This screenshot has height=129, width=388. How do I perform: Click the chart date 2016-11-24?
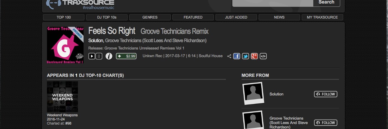coord(56,119)
